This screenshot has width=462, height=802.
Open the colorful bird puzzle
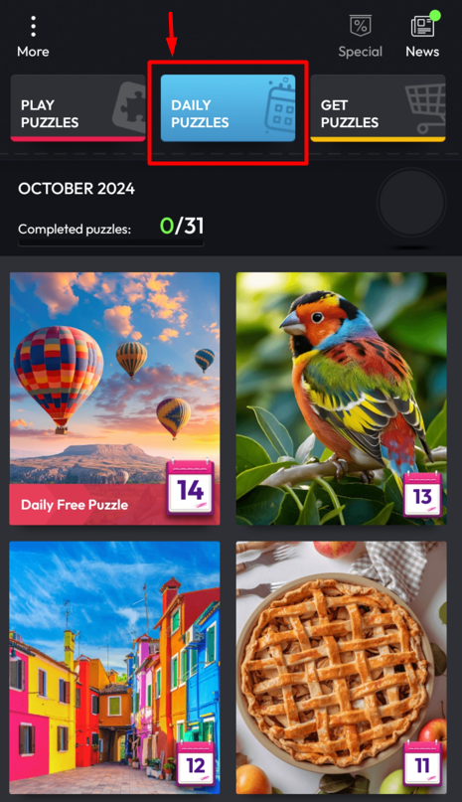click(x=341, y=399)
